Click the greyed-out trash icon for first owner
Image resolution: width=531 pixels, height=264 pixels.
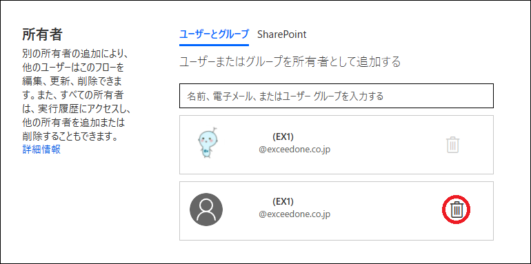[x=453, y=145]
